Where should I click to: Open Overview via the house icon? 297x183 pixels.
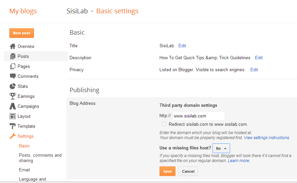13,46
